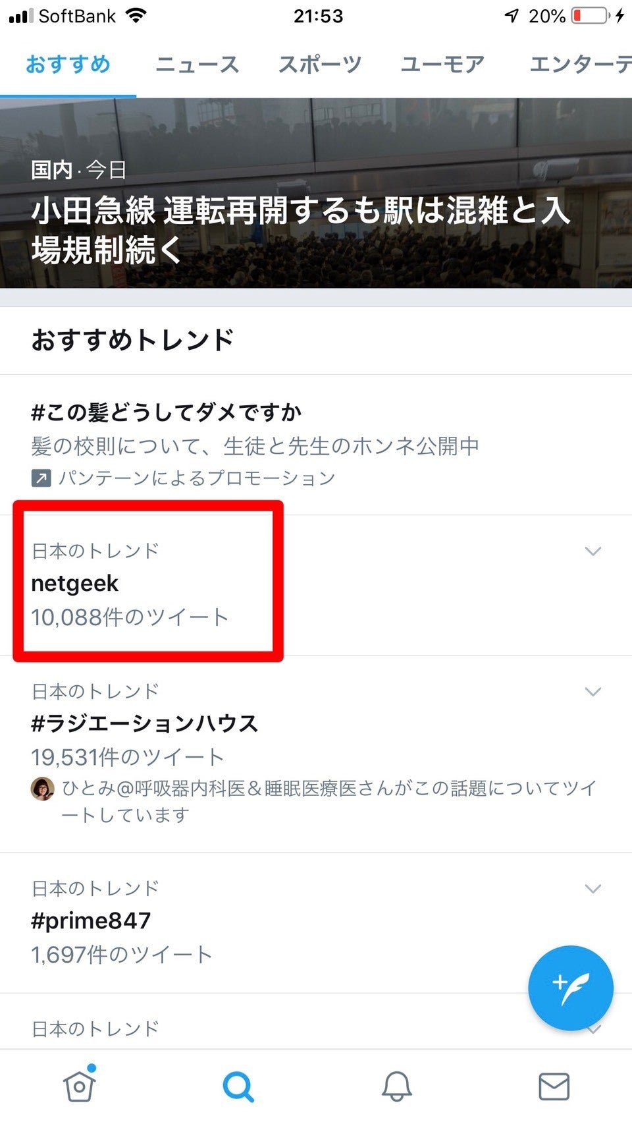The height and width of the screenshot is (1124, 632).
Task: Tap the promotion arrow icon by パンテーン
Action: click(41, 478)
